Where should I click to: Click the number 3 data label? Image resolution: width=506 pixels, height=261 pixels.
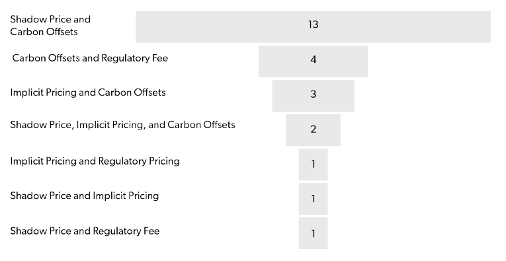[313, 94]
